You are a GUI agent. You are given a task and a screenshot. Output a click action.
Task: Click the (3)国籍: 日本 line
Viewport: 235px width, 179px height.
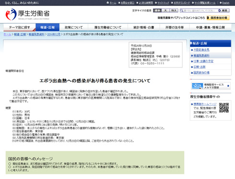[21, 118]
